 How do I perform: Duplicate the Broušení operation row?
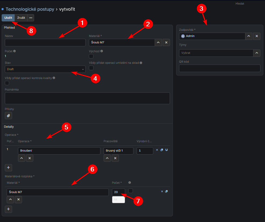[162, 150]
